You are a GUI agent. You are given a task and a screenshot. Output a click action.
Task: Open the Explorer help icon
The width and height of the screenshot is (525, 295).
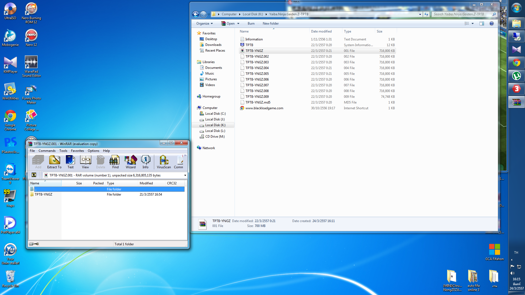pos(491,23)
